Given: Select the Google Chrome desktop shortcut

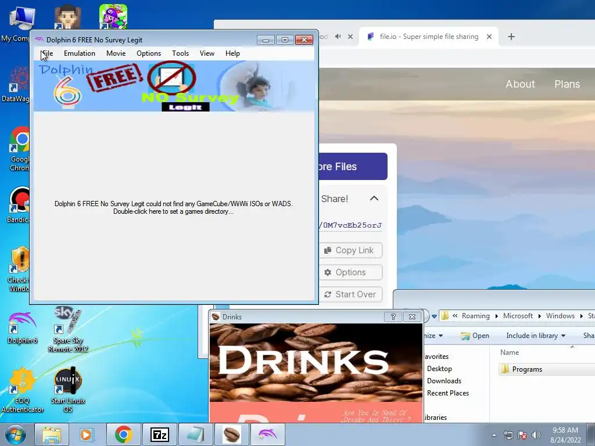Looking at the screenshot, I should [19, 149].
